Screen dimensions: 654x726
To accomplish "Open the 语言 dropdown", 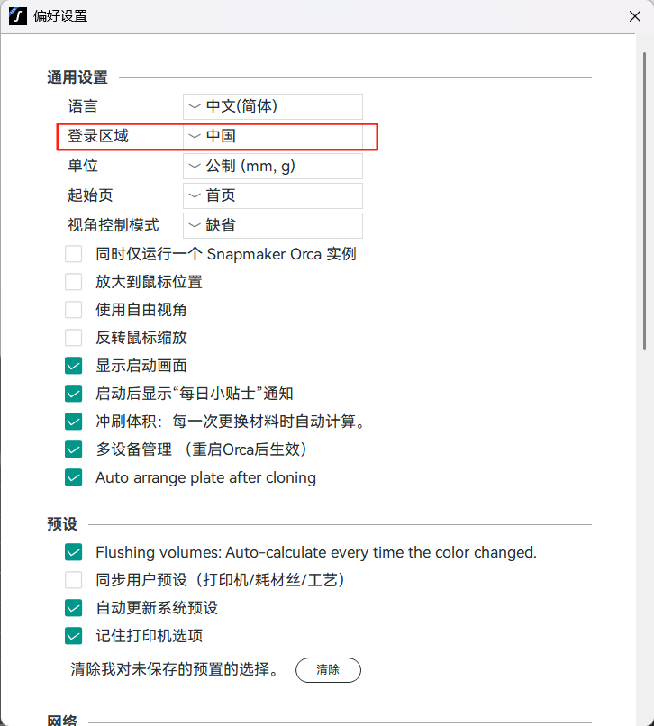I will 272,106.
